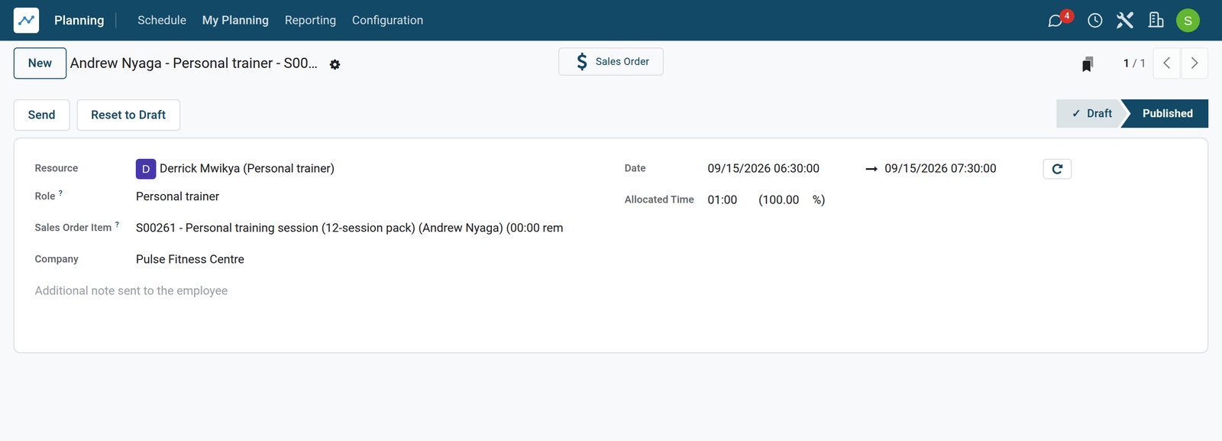Open the linked Sales Order
This screenshot has height=441, width=1222.
click(611, 62)
